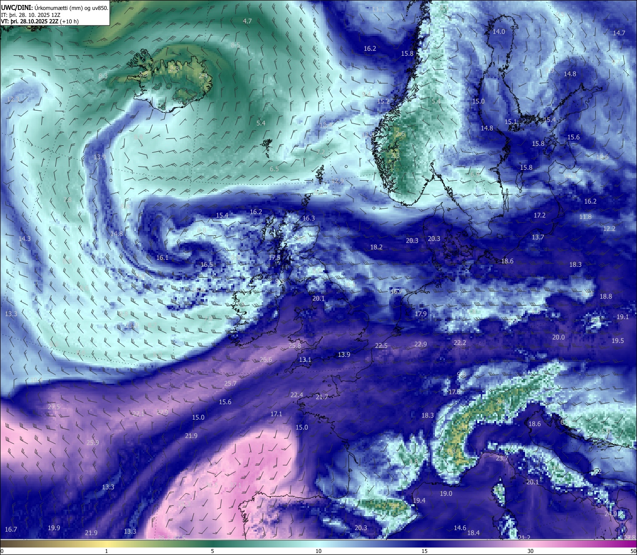Image resolution: width=637 pixels, height=555 pixels.
Task: Click the map value 11.8
Action: click(x=585, y=217)
